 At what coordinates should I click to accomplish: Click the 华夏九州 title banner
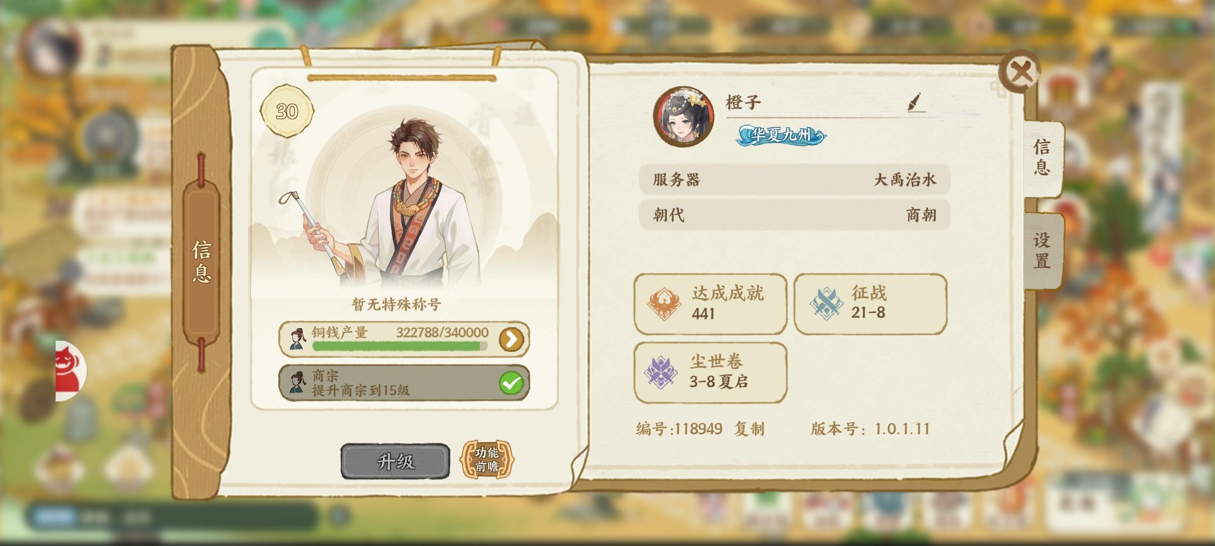coord(781,135)
